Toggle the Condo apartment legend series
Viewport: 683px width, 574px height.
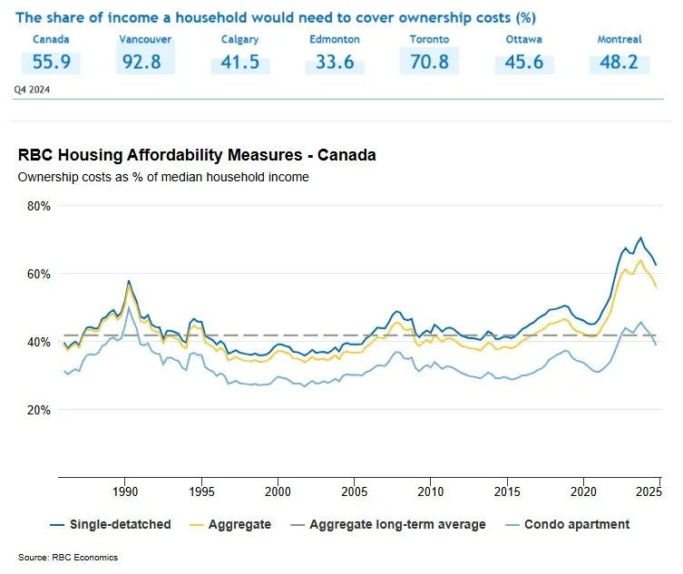click(x=576, y=524)
